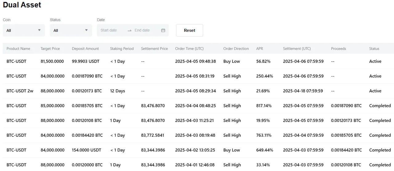Click proceeds value 0.00184420 BTC
The height and width of the screenshot is (171, 394).
(x=346, y=150)
